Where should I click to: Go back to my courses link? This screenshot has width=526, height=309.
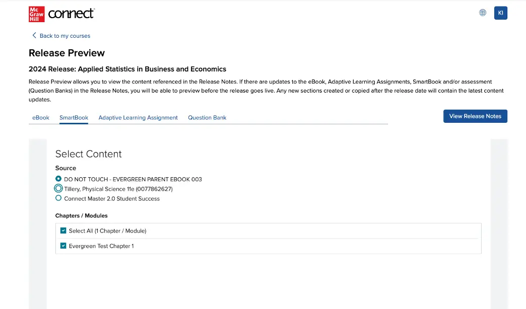click(65, 36)
